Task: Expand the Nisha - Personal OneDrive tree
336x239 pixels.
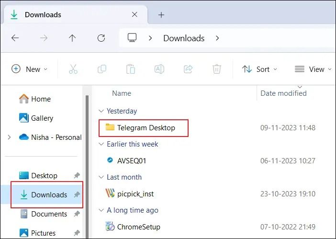Action: coord(9,137)
